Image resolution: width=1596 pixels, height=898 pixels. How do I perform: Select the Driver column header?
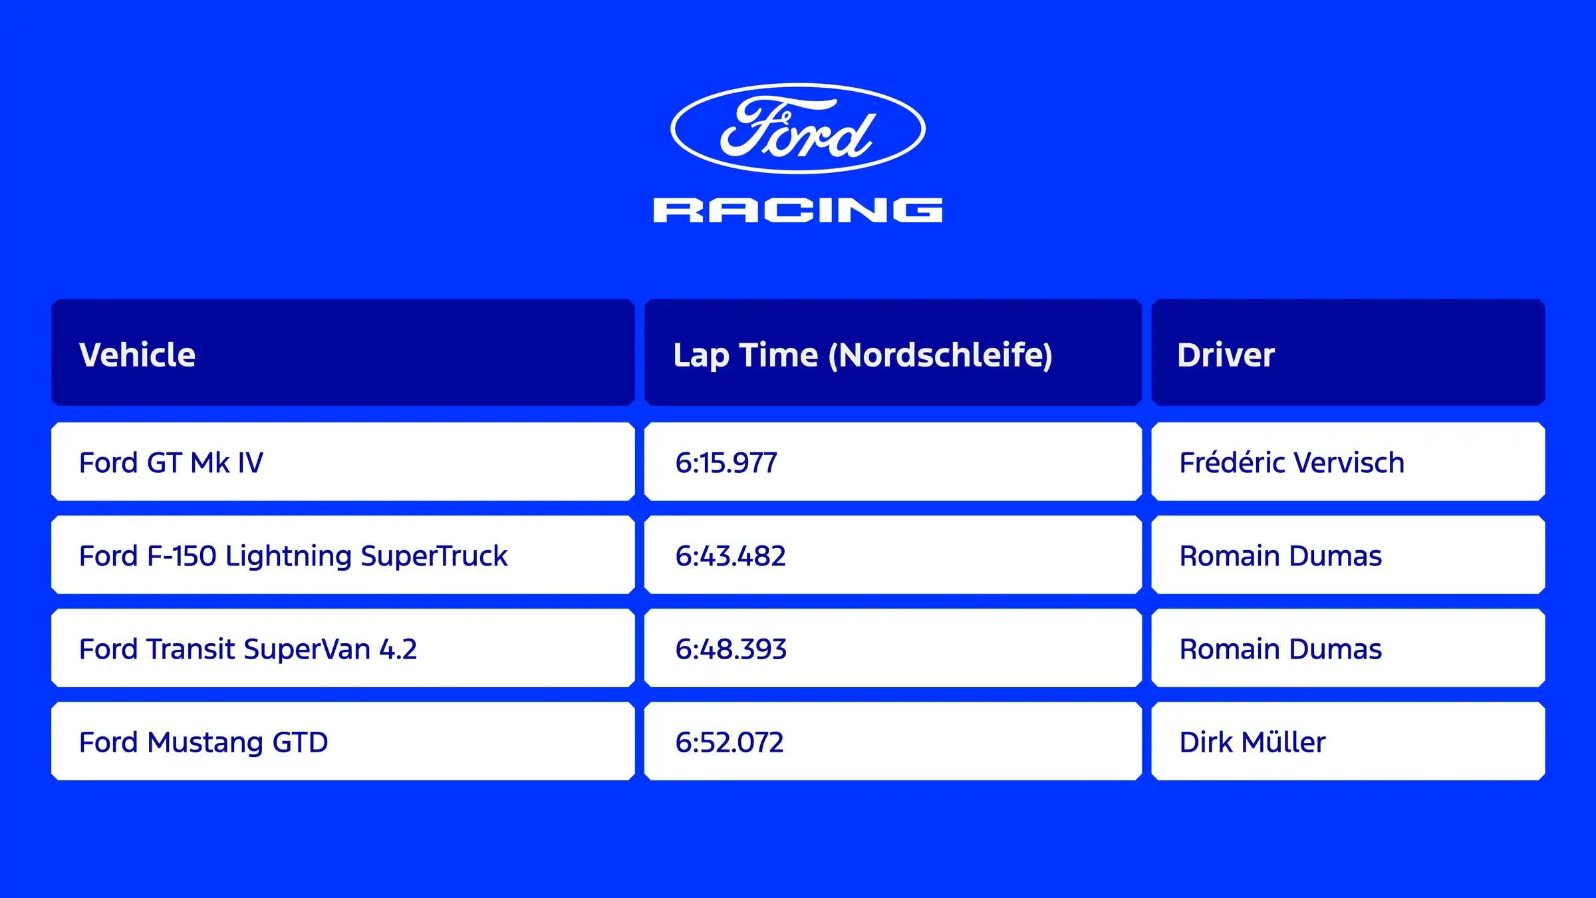tap(1226, 355)
